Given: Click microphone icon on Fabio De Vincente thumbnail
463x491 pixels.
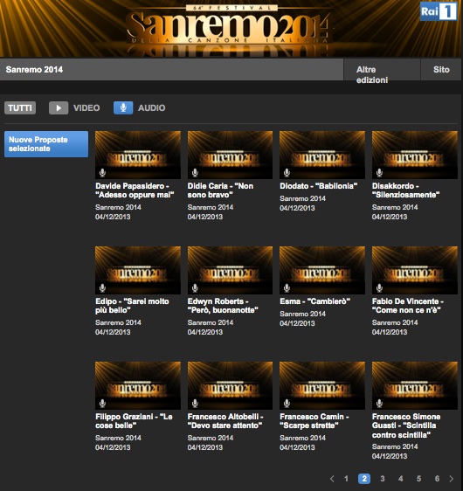Looking at the screenshot, I should coord(379,287).
